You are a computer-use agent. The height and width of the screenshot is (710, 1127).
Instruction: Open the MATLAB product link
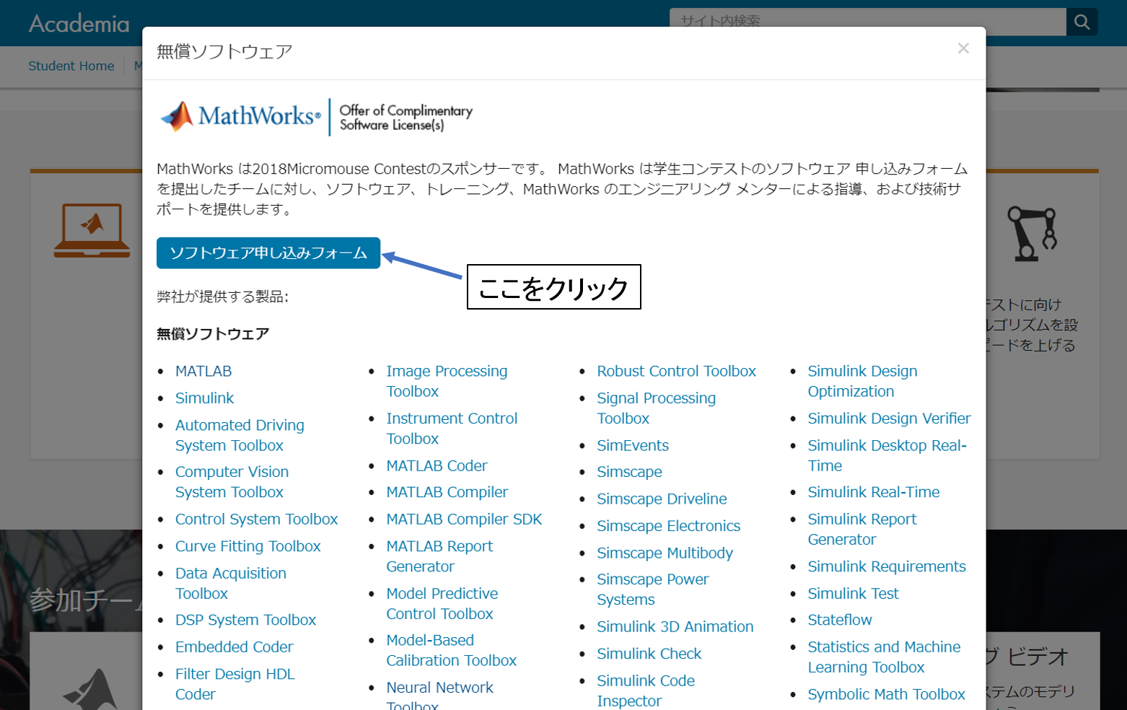point(203,371)
